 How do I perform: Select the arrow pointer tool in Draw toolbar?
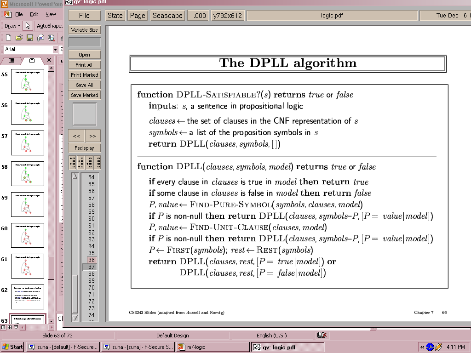[x=28, y=26]
